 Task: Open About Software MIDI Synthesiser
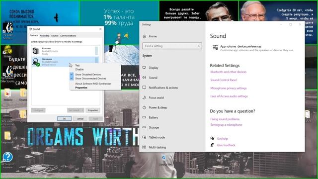pyautogui.click(x=93, y=84)
